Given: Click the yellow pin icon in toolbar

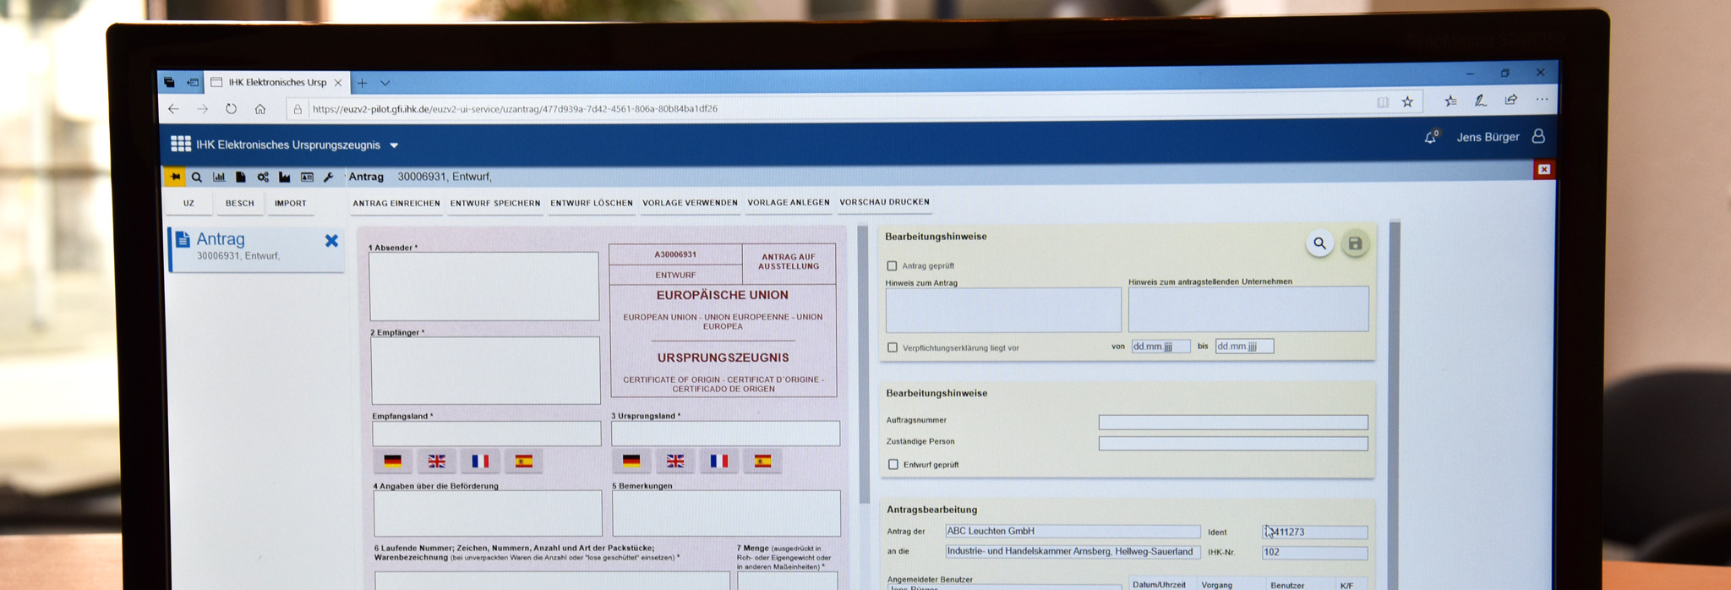Looking at the screenshot, I should click(175, 177).
